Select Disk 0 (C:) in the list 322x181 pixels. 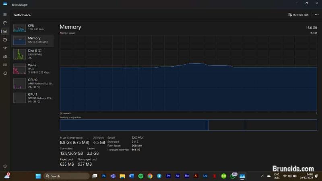tap(33, 54)
